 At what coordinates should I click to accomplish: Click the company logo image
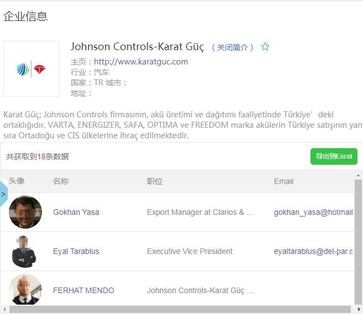point(31,69)
